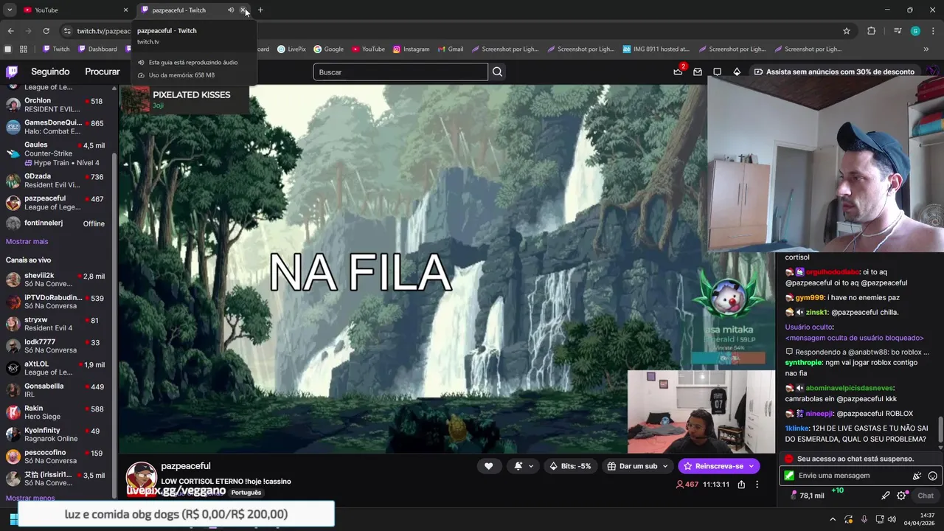Open the GamesDoneQuick sidebar channel

tap(59, 127)
